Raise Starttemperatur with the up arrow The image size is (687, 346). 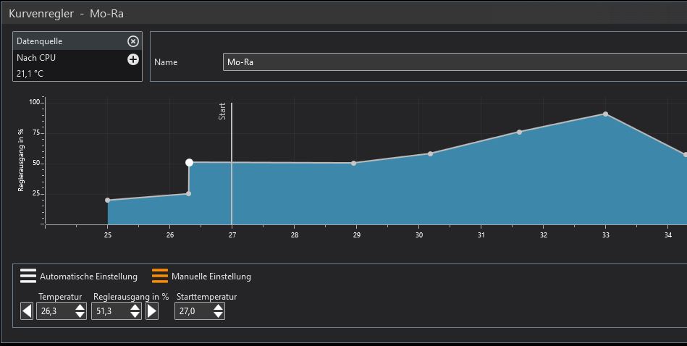[x=217, y=307]
